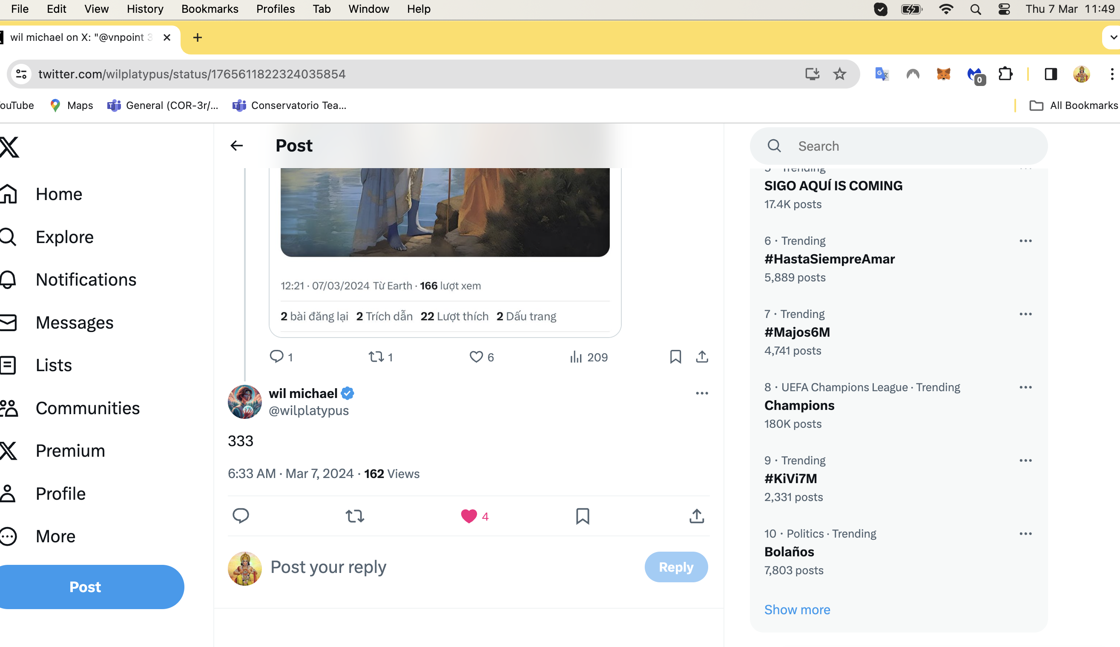The image size is (1120, 647).
Task: Like the parent post with 6 likes
Action: [482, 357]
